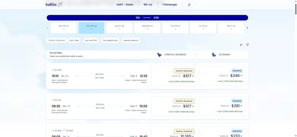297x137 pixels.
Task: Click 6th Jul date in header
Action: 148,4
